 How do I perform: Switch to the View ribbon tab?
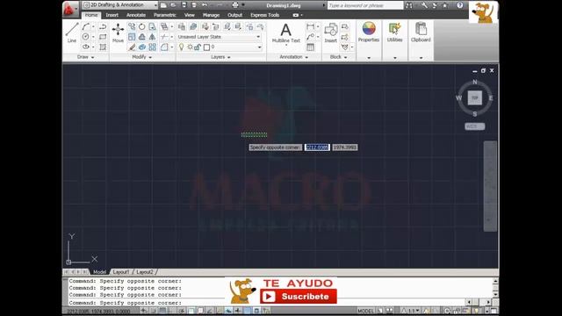coord(190,15)
